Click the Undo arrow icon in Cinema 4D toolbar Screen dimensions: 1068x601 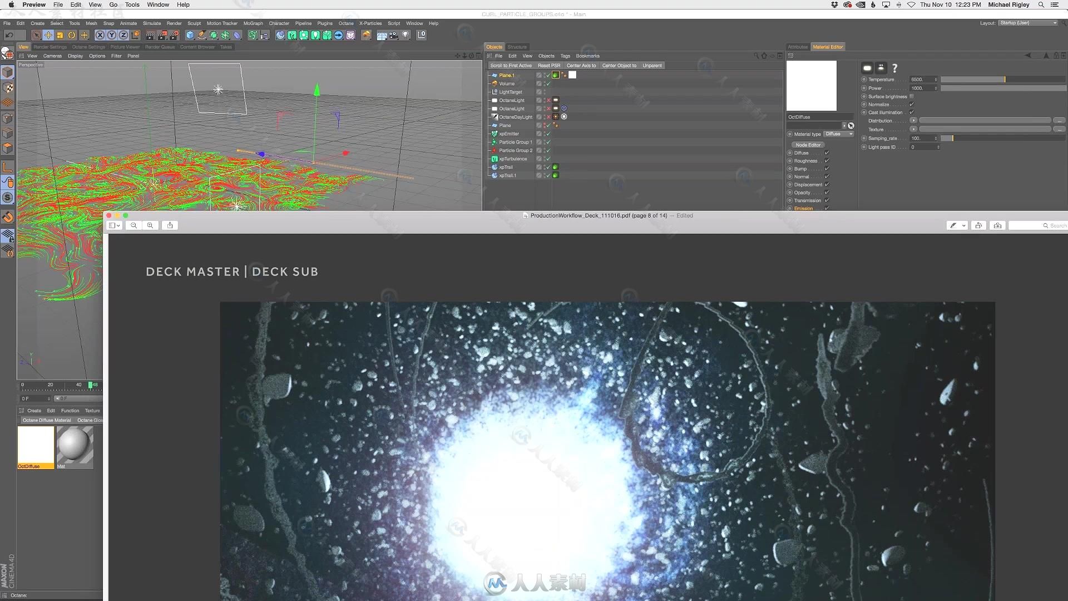pos(9,35)
